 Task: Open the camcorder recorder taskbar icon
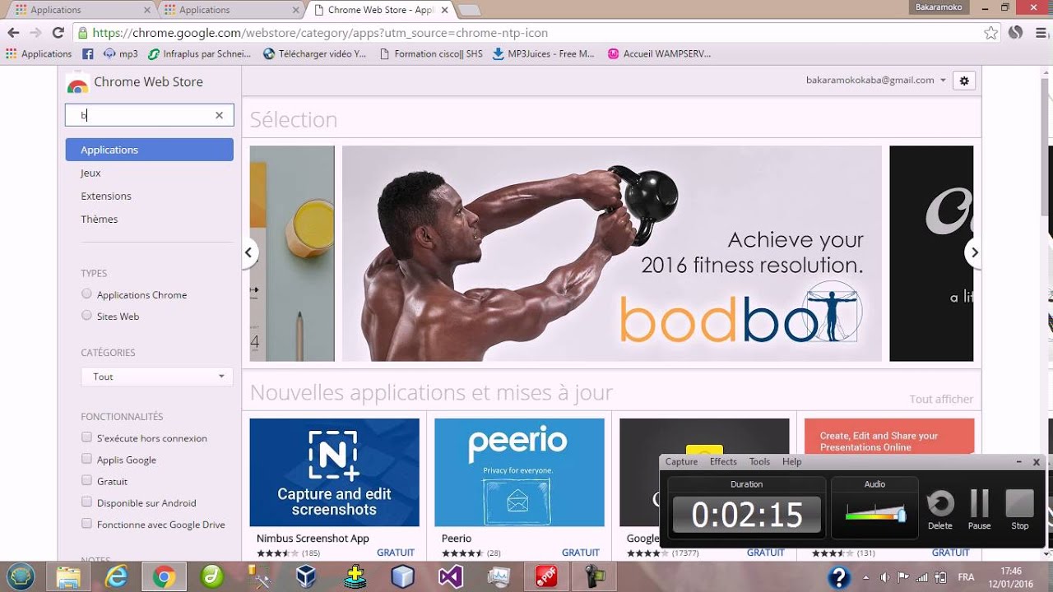594,577
